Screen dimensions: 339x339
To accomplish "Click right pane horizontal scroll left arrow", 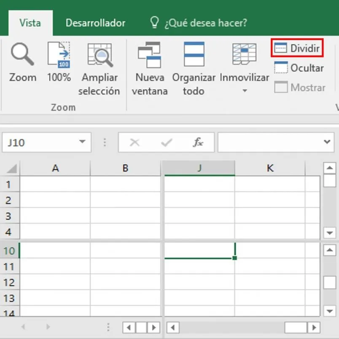I will click(173, 327).
